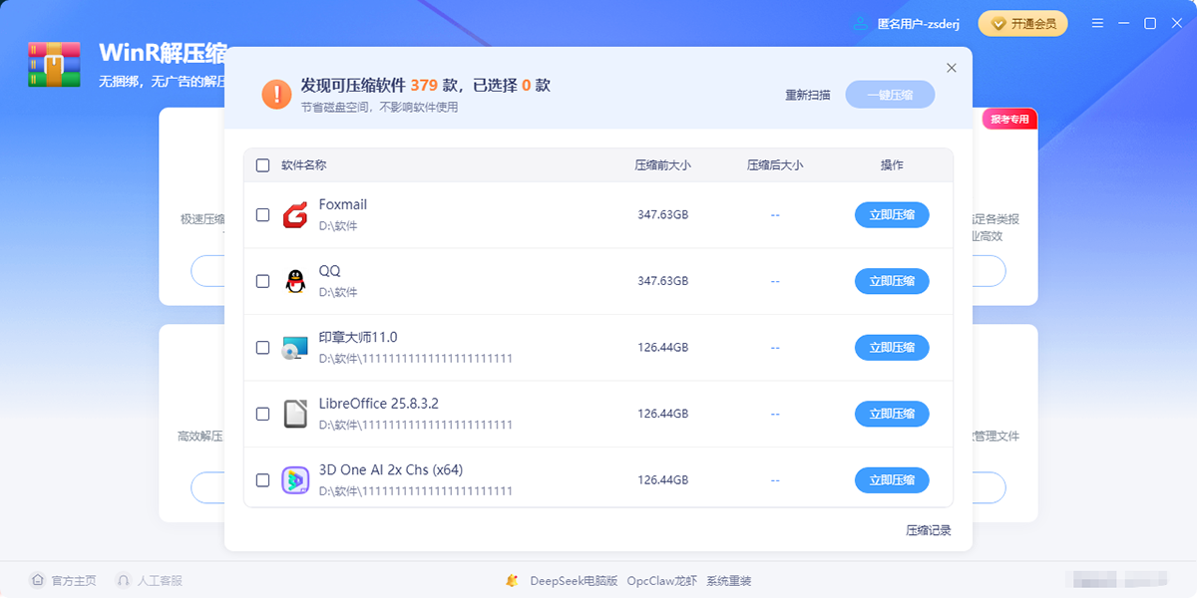Image resolution: width=1197 pixels, height=598 pixels.
Task: Click the QQ penguin icon
Action: (294, 281)
